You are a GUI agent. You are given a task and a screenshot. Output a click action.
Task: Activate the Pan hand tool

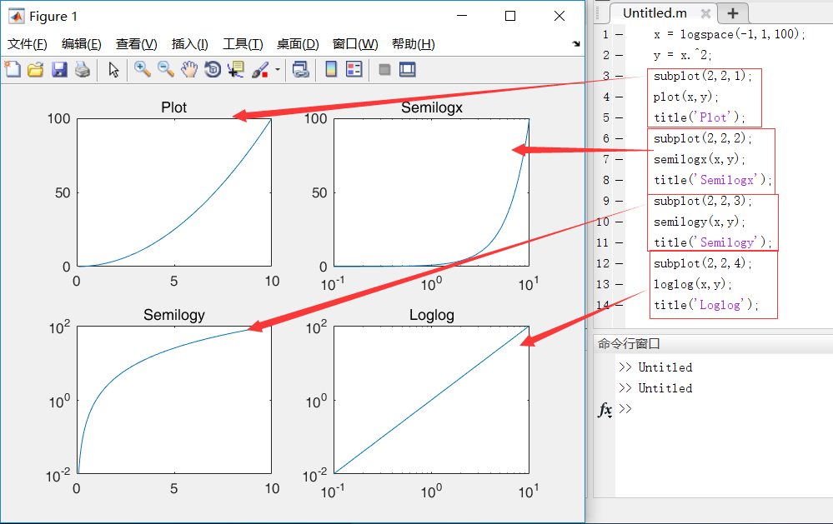[x=188, y=70]
